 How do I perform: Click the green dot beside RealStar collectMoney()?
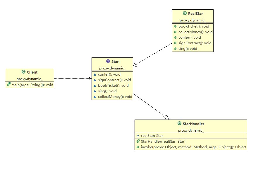(x=175, y=32)
